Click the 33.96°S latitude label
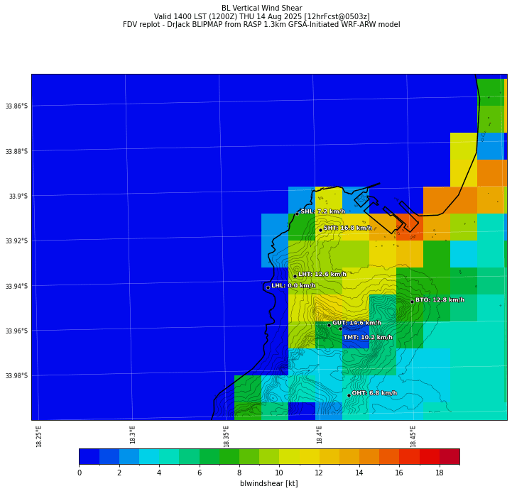Viewport: 512px width, 491px height. pos(16,331)
